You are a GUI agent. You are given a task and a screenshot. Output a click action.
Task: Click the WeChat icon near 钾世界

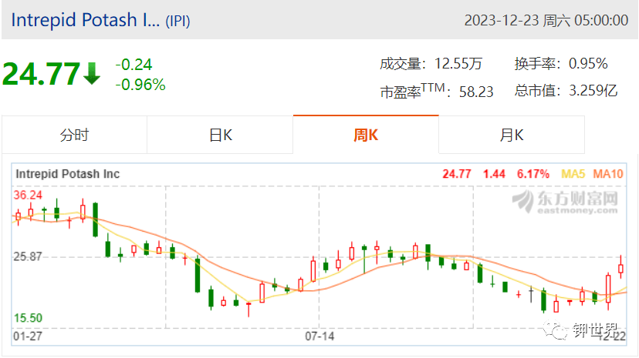(x=555, y=330)
